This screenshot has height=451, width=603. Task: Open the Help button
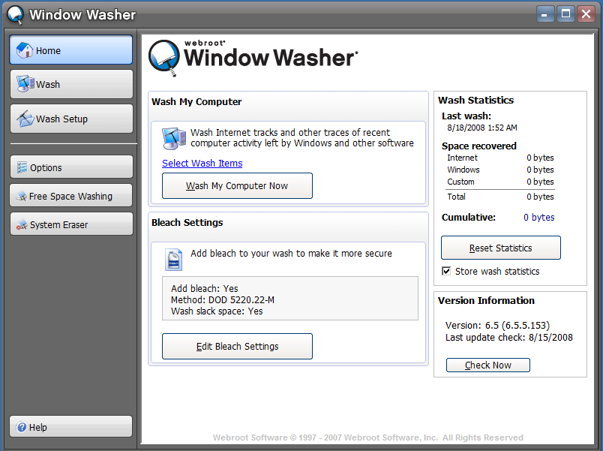pyautogui.click(x=70, y=426)
